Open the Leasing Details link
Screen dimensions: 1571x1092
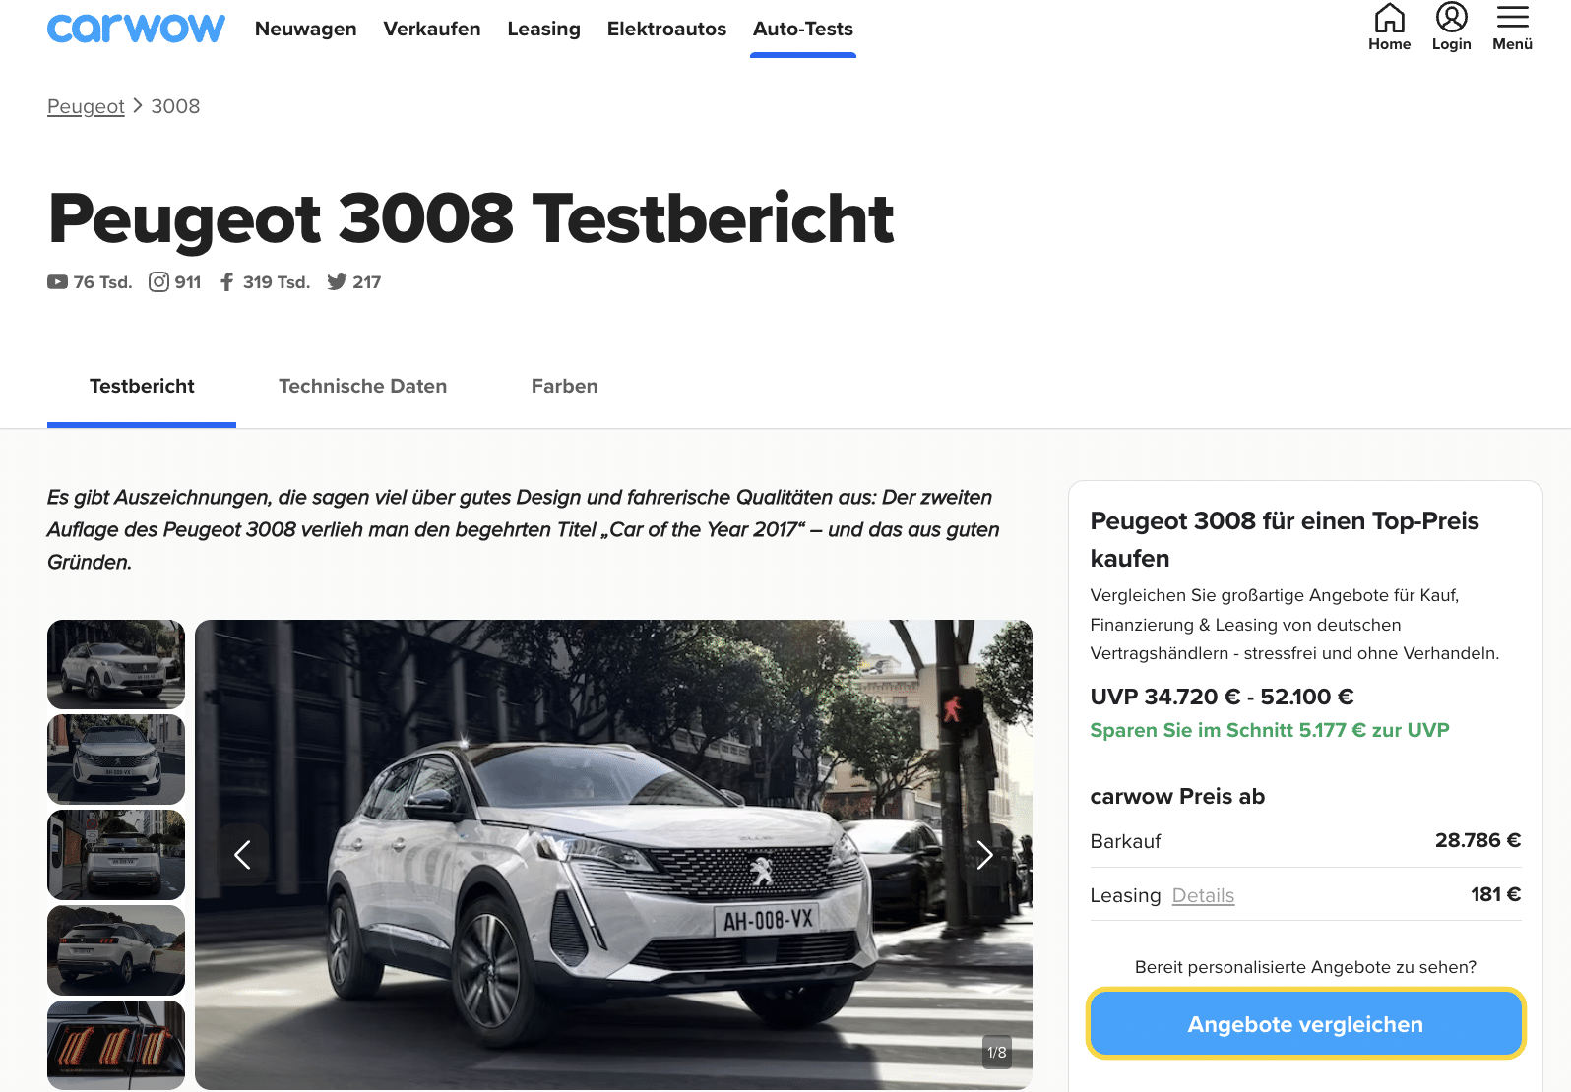[x=1203, y=895]
